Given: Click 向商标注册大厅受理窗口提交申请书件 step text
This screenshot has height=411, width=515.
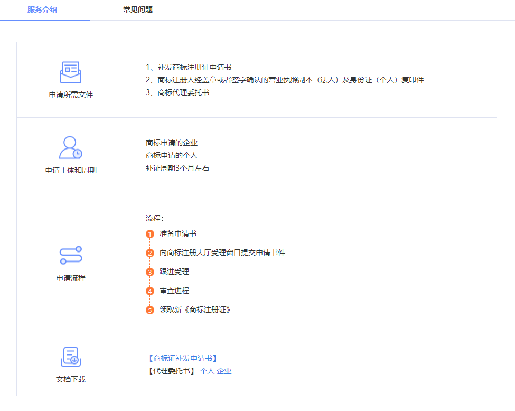Looking at the screenshot, I should point(222,253).
